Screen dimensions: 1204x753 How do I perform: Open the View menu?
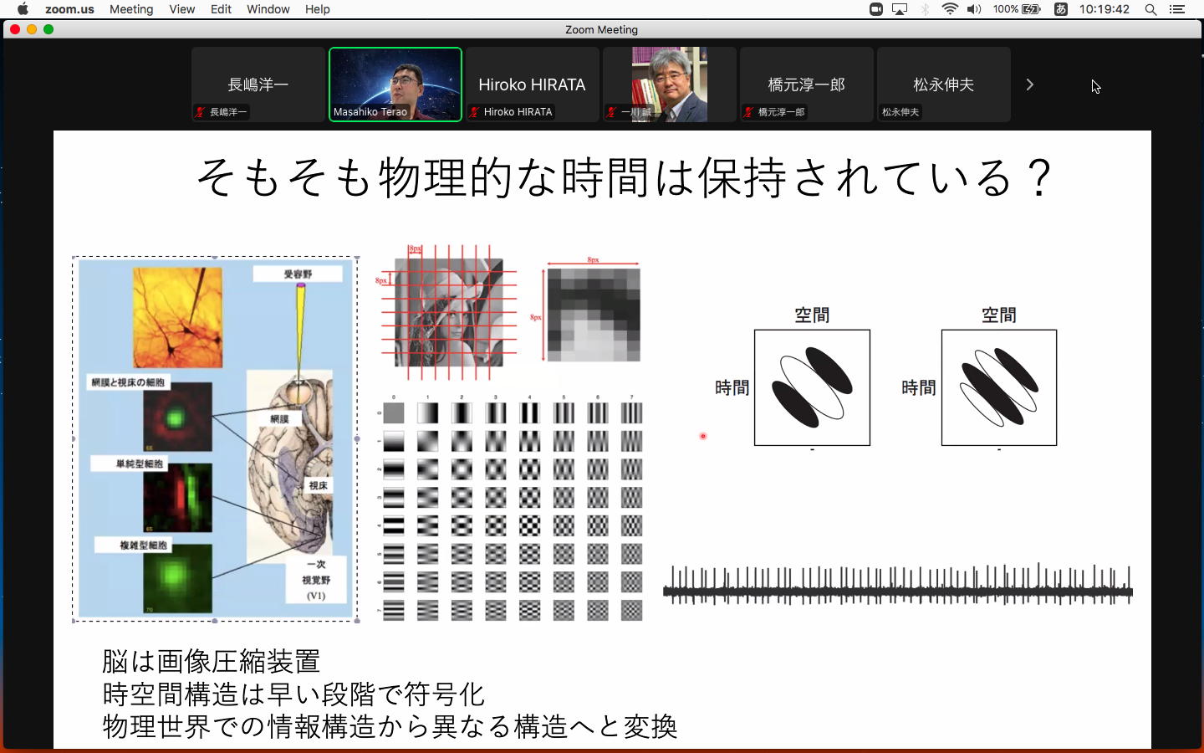pos(181,9)
